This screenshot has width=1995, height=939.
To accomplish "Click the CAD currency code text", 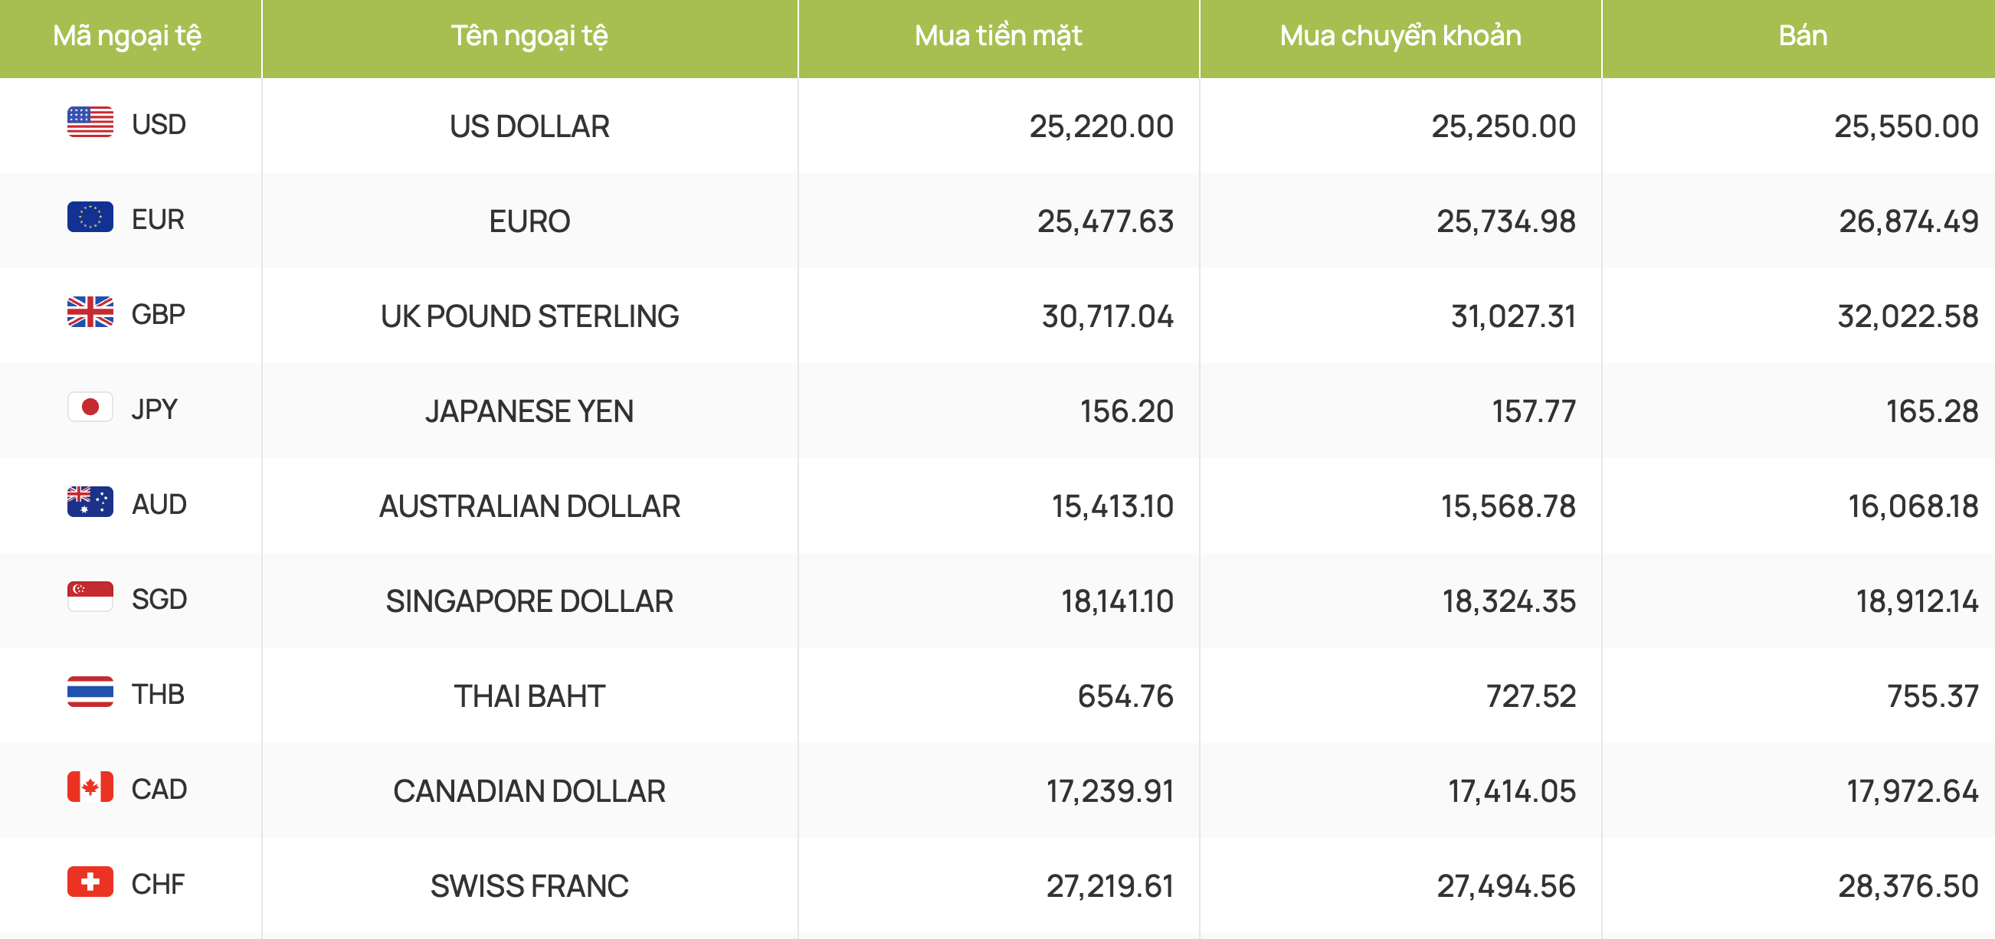I will 159,790.
